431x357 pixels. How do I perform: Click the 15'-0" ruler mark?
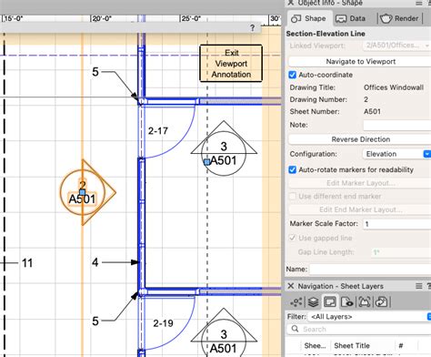click(x=13, y=19)
